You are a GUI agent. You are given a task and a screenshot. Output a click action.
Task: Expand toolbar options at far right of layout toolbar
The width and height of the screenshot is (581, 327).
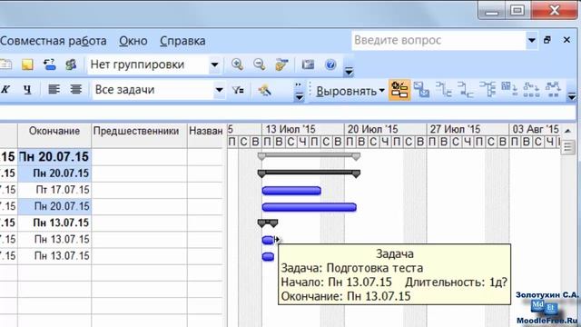572,95
